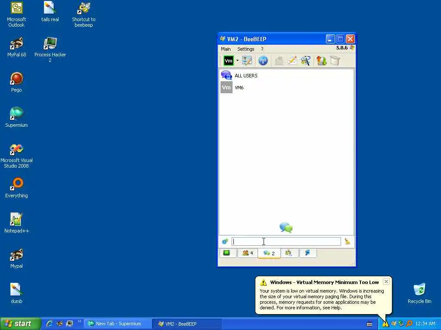Select the Everything desktop shortcut
441x330 pixels.
16,188
